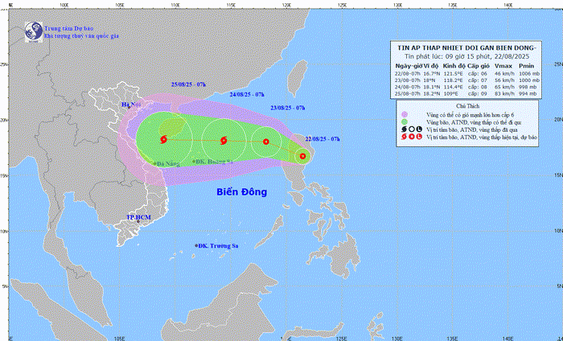Click the '22/08-07h' table row date
563x341 pixels.
pos(408,73)
